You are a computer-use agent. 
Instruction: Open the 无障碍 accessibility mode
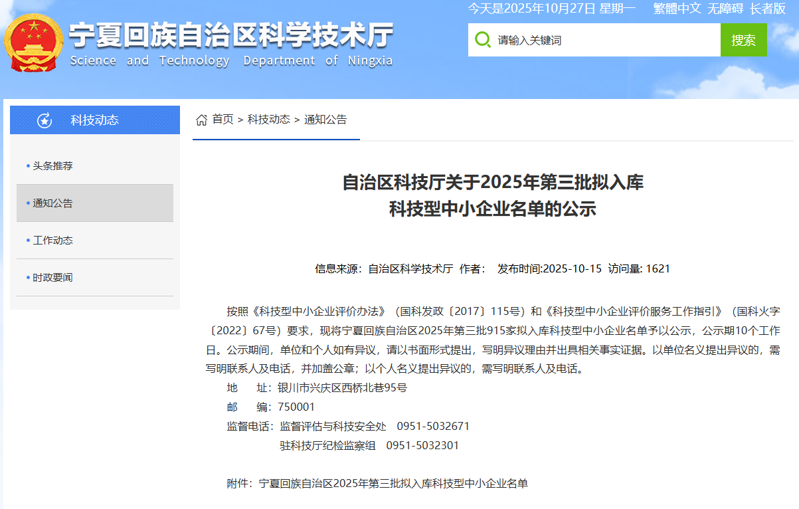(x=725, y=9)
